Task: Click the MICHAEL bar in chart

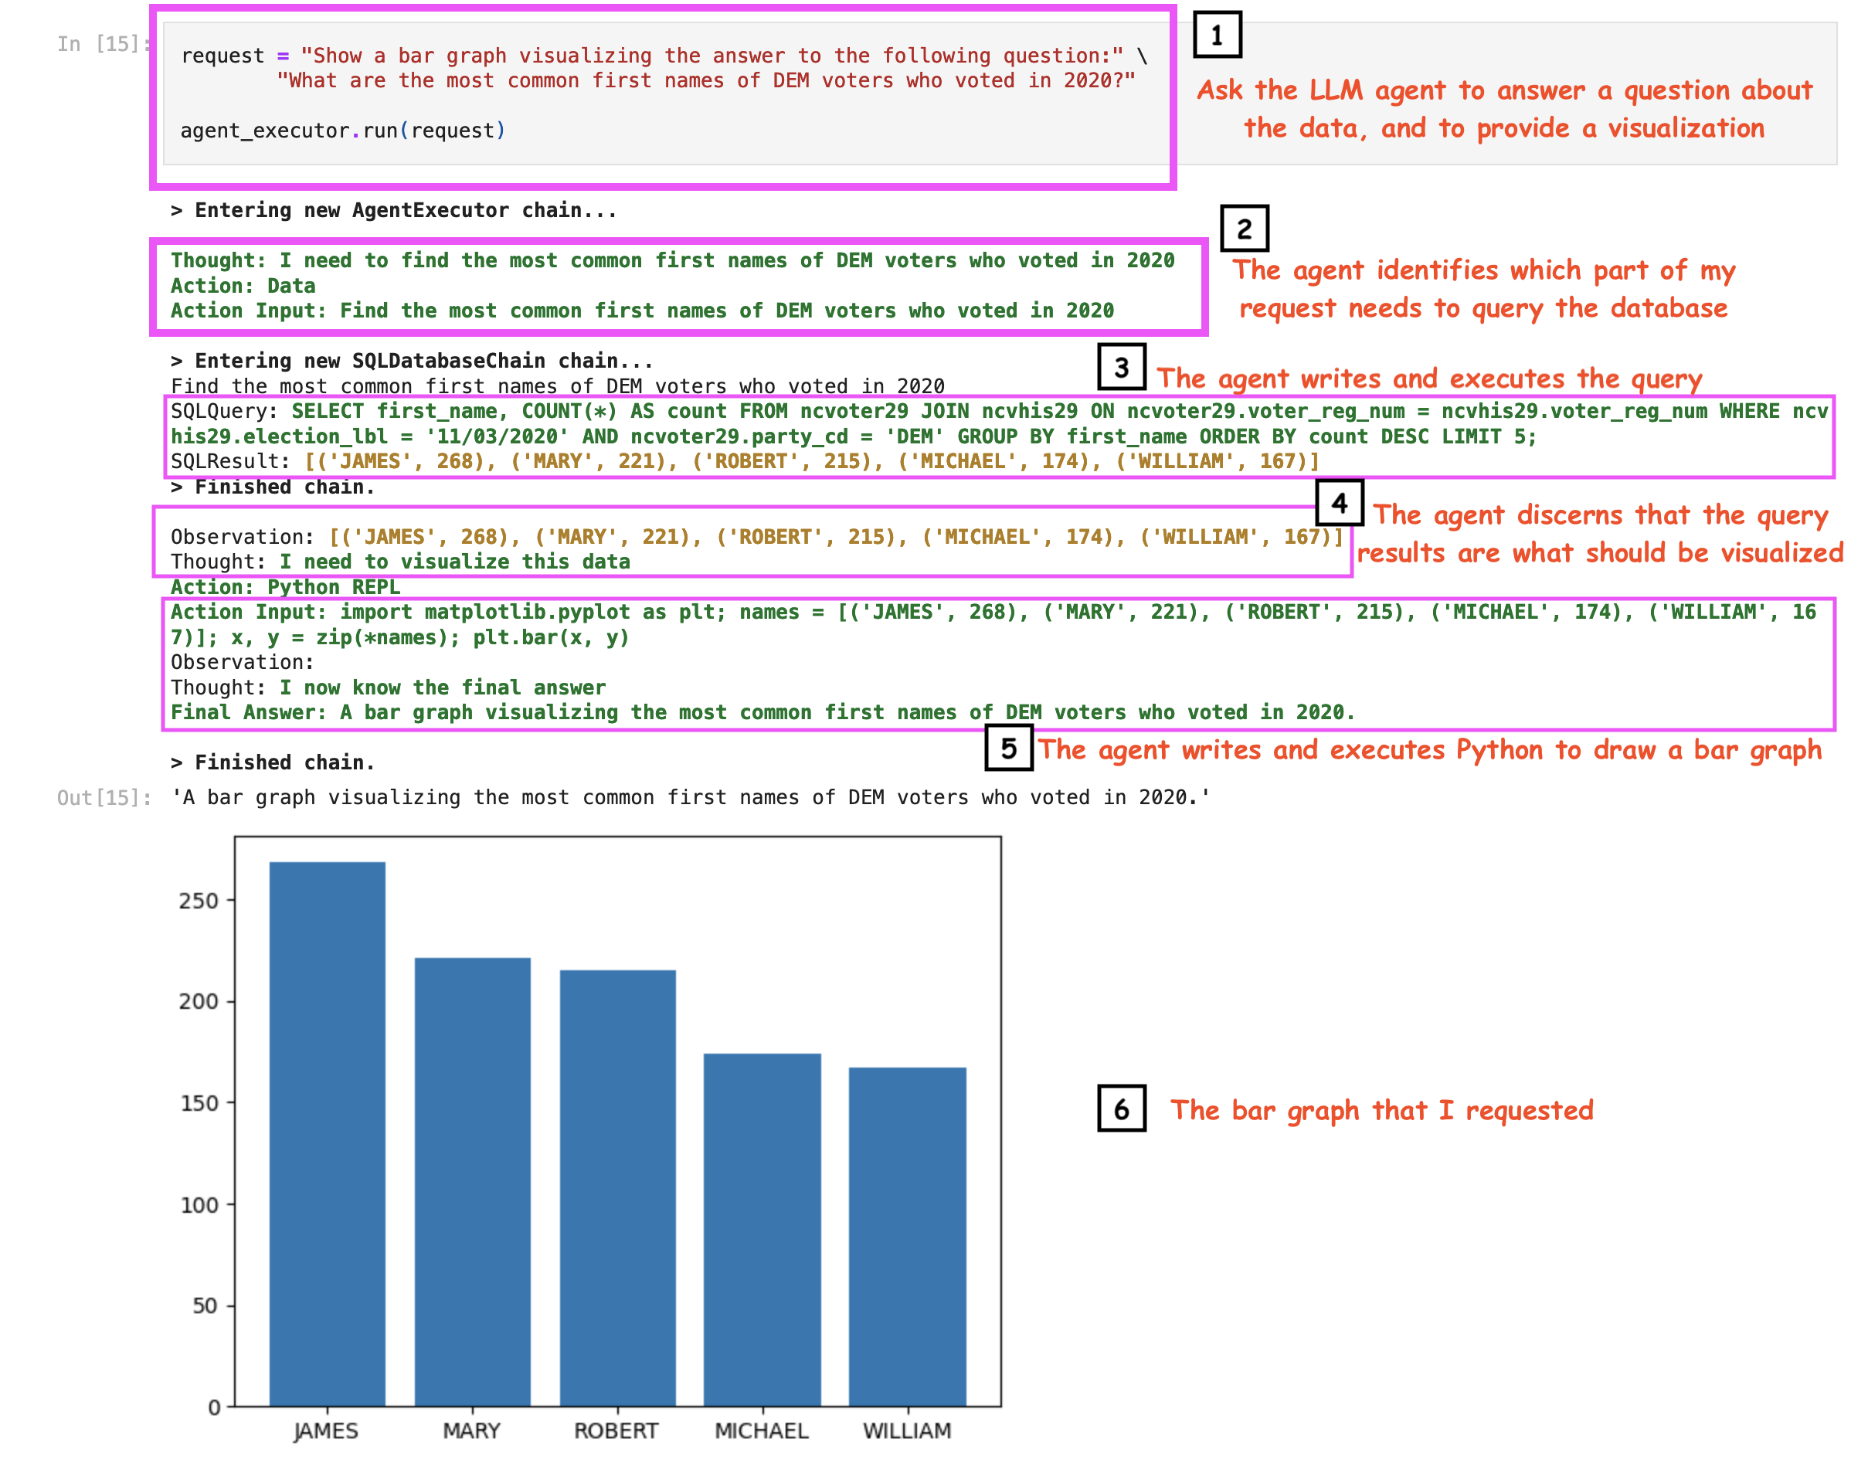Action: [762, 1229]
